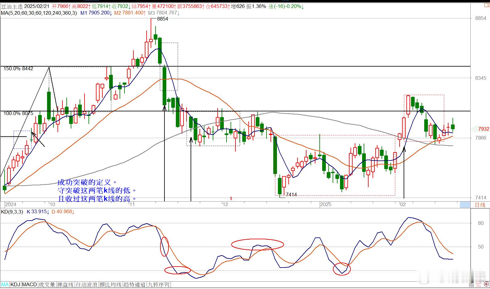Viewport: 490px width, 289px height.
Task: Click the MA(5,20,60,30,60,120,240,360,3) parameter label
Action: [x=39, y=13]
